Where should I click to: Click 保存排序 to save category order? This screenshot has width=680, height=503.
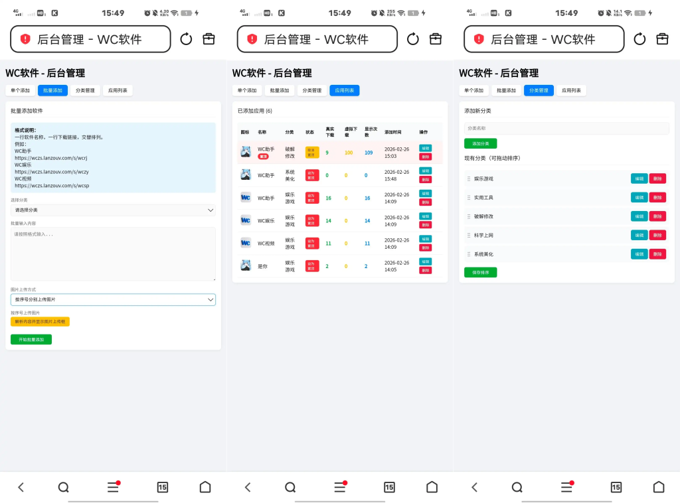tap(480, 272)
